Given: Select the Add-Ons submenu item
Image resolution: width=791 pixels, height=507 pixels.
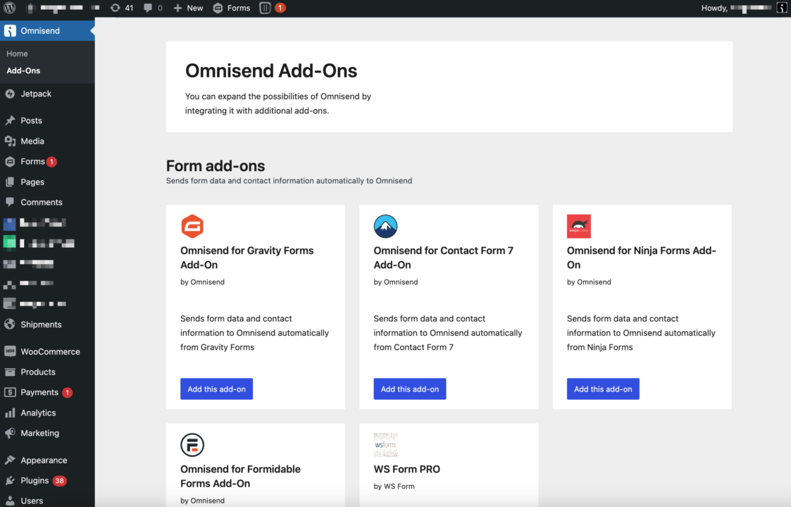Looking at the screenshot, I should coord(23,70).
